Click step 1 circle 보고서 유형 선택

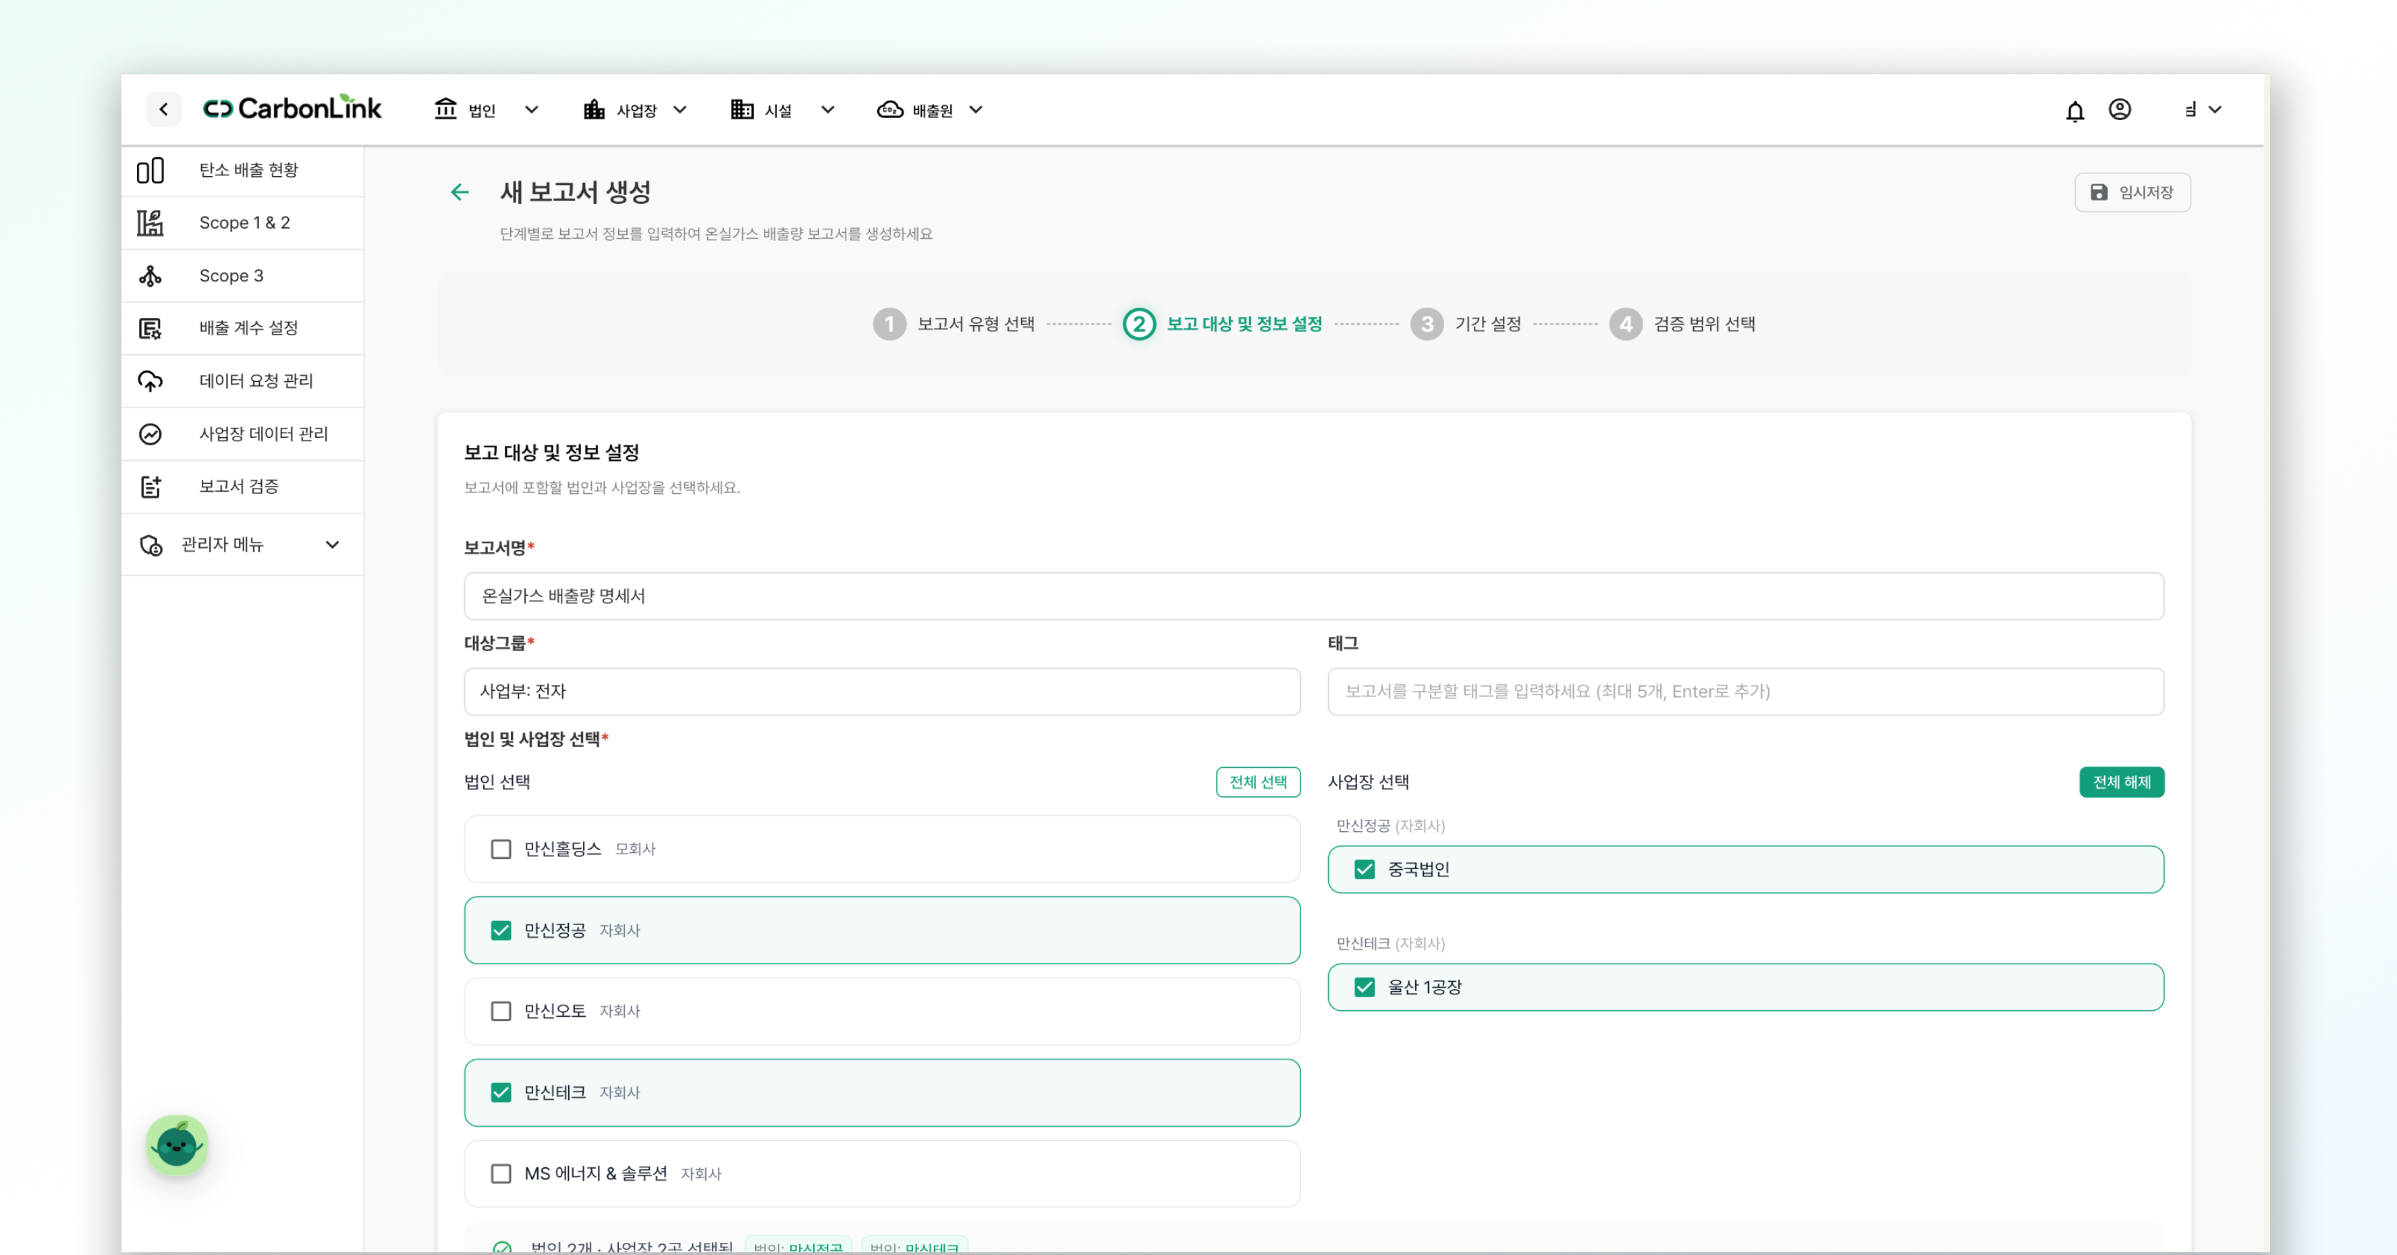(889, 324)
